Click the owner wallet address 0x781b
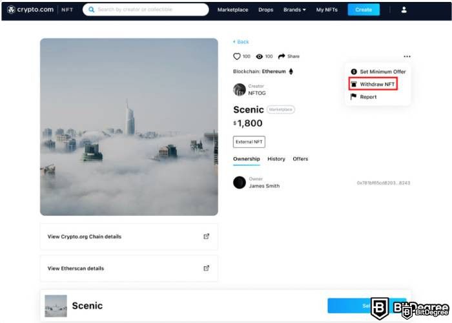The height and width of the screenshot is (323, 452). click(384, 183)
